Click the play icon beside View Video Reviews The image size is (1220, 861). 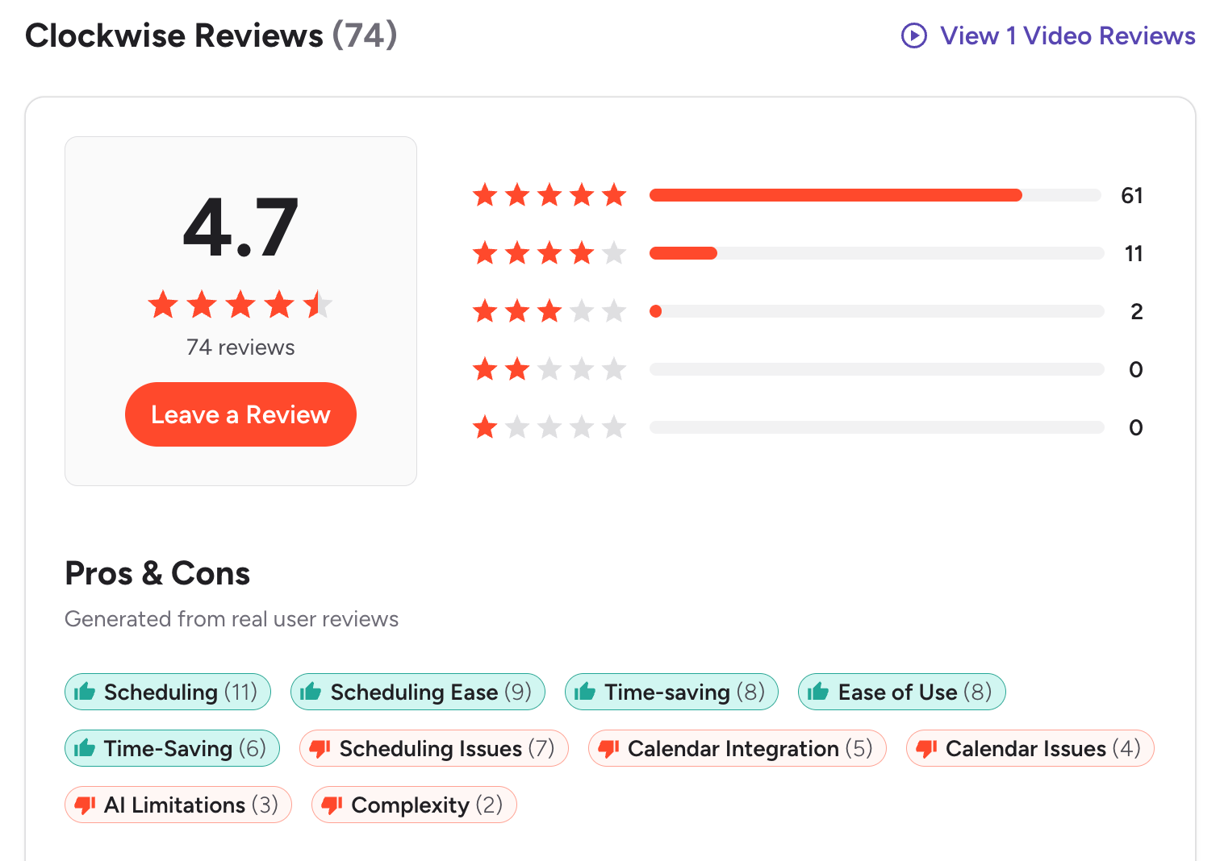(913, 35)
